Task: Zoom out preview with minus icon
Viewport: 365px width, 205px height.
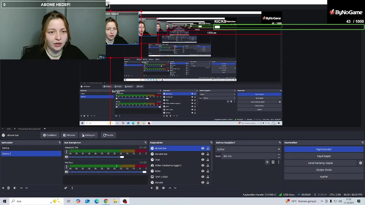Action: [x=3, y=129]
